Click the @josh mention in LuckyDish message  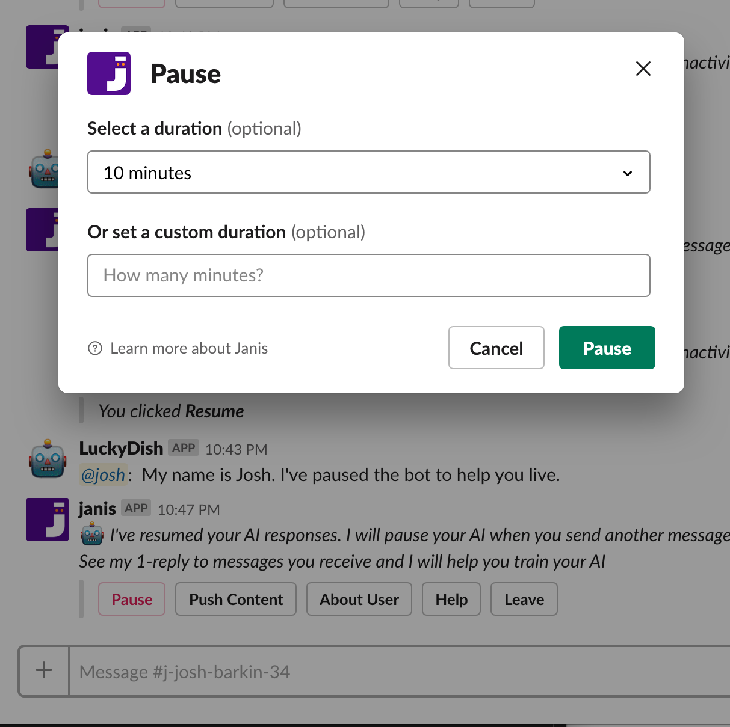pos(104,475)
